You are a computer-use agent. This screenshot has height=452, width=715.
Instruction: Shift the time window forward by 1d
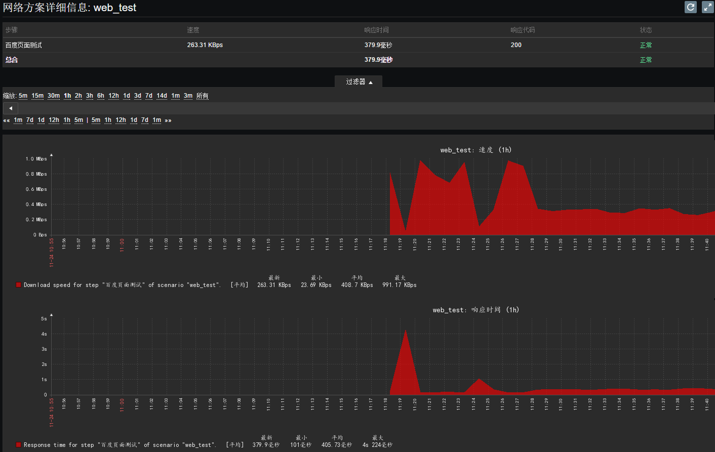(134, 120)
